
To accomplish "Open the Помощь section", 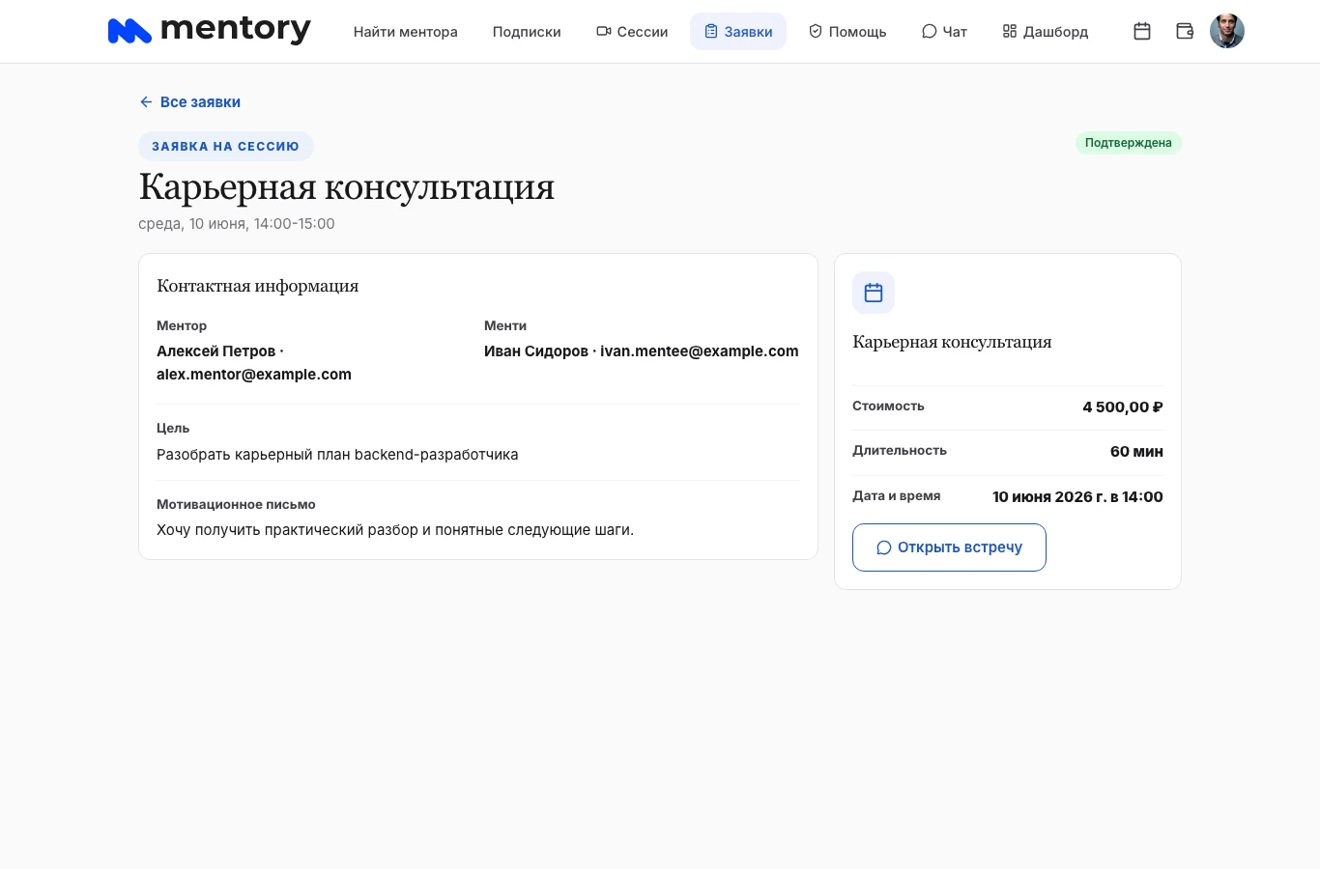I will click(x=847, y=32).
